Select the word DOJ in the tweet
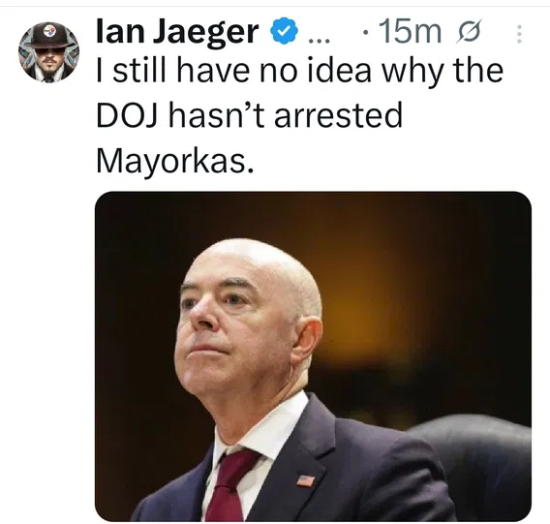 (126, 115)
